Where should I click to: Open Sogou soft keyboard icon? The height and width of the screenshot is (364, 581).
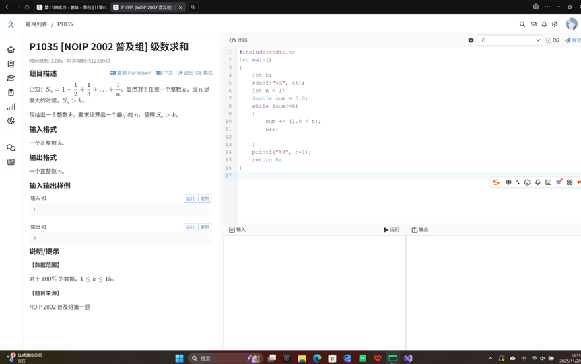tap(549, 182)
